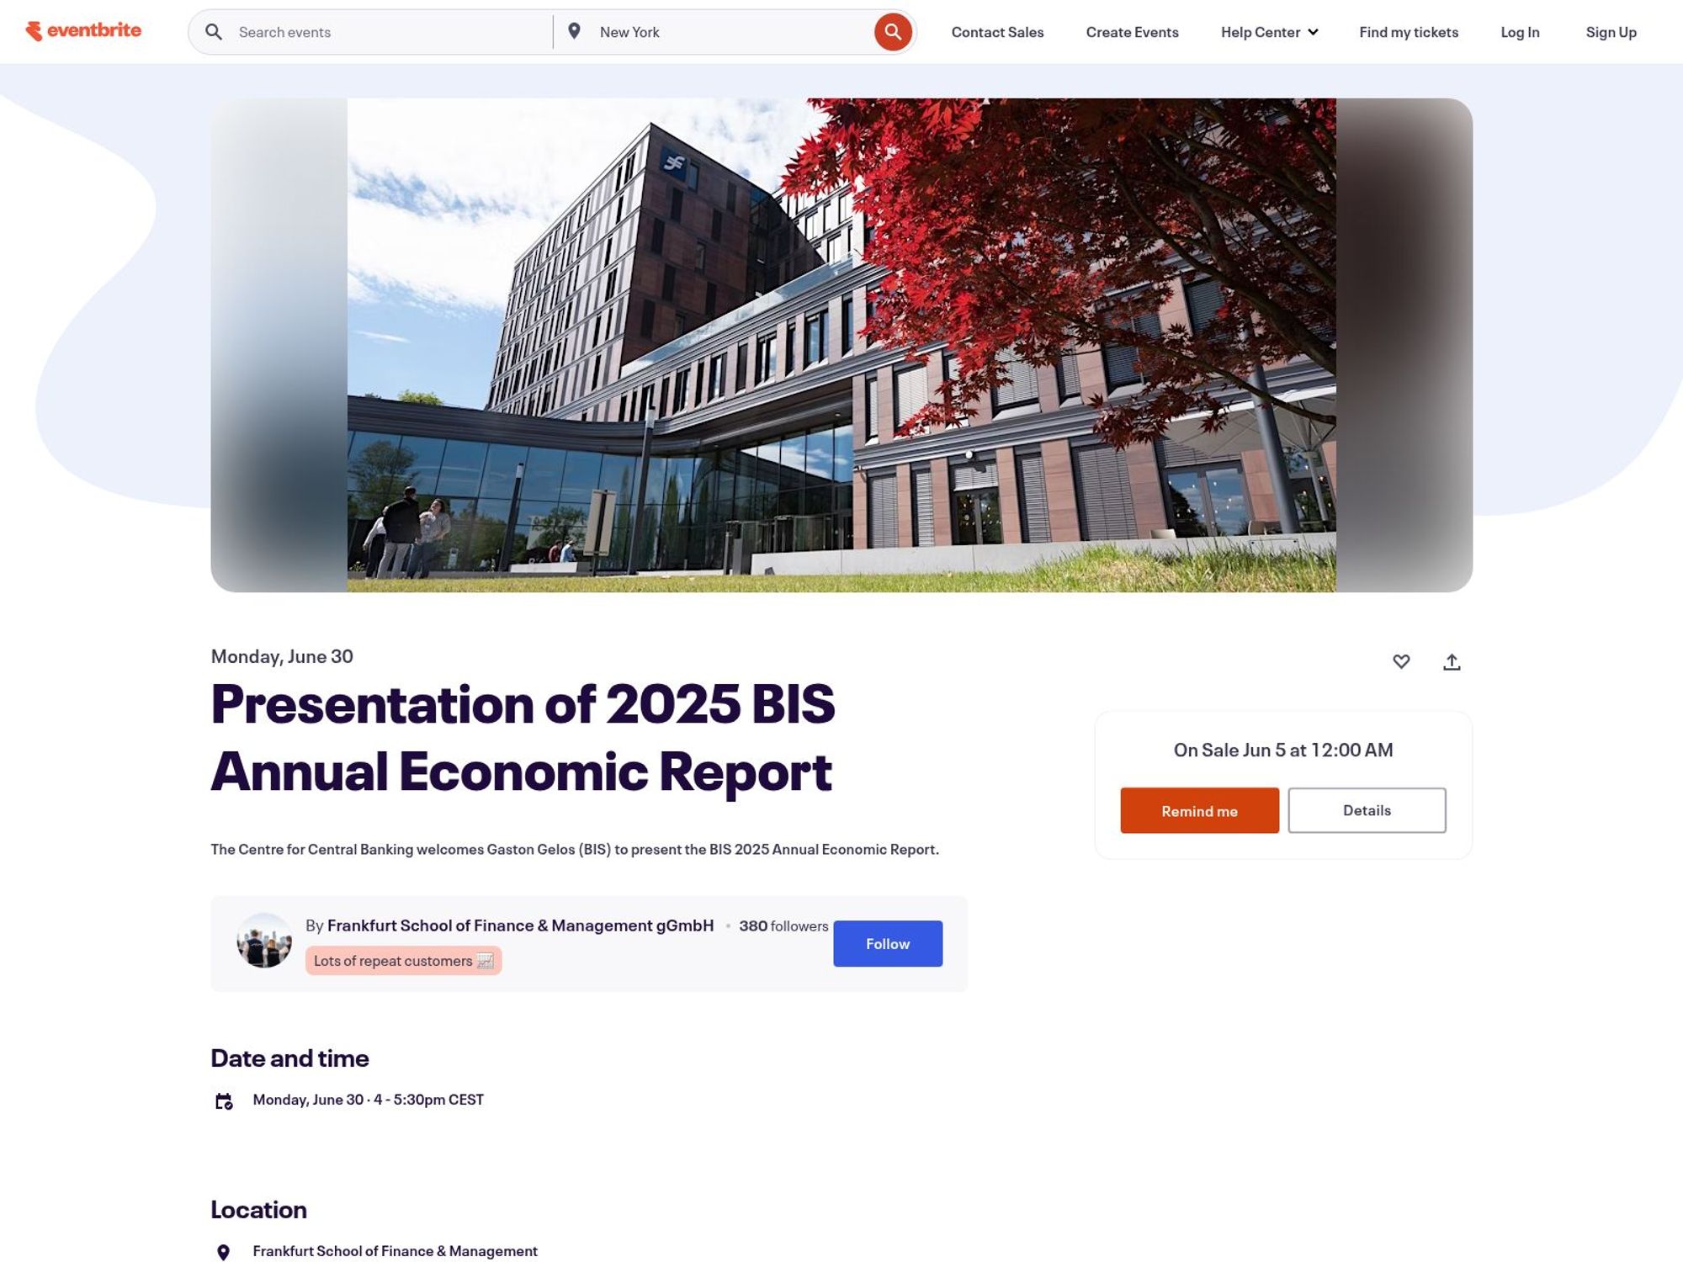Open the event hero image of the building
The width and height of the screenshot is (1683, 1262).
point(841,345)
